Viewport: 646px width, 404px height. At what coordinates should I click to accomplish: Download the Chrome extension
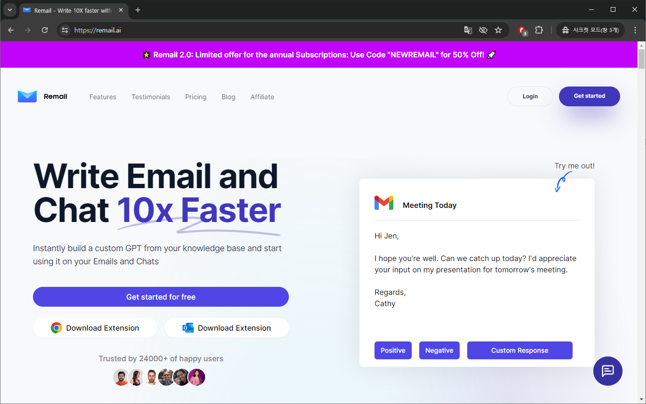point(95,328)
